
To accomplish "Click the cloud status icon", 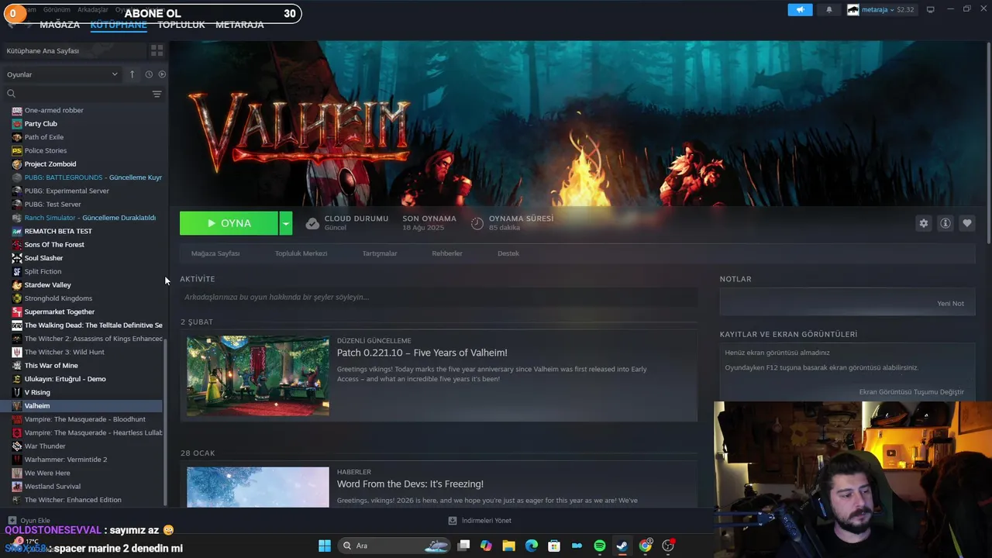I will tap(312, 223).
